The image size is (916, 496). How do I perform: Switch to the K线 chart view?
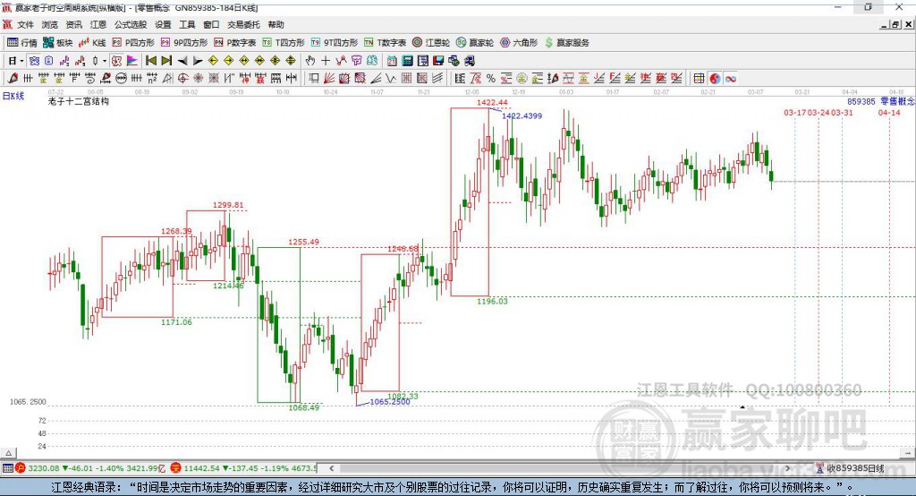click(92, 43)
